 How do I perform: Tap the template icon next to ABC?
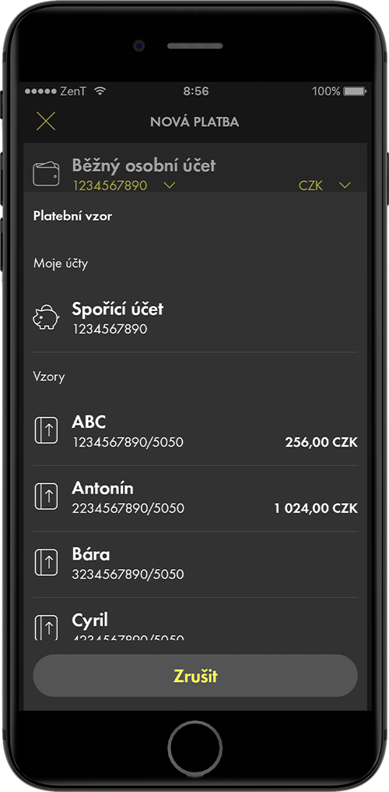pos(46,430)
